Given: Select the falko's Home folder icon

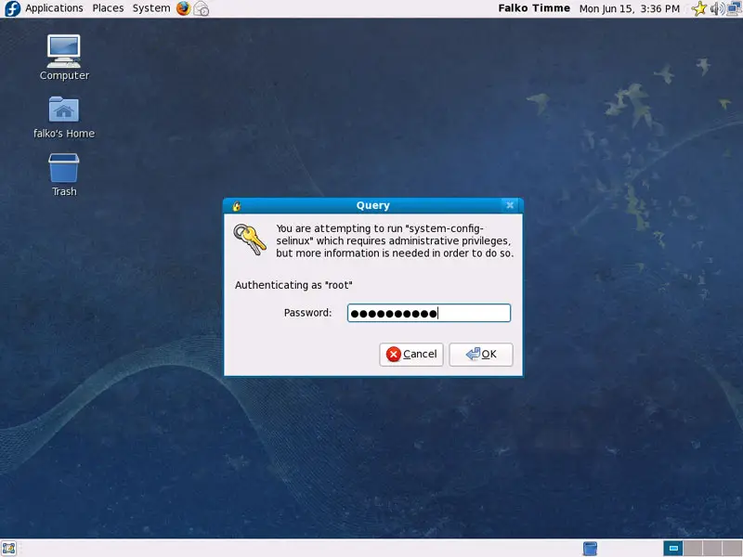Looking at the screenshot, I should pos(64,117).
